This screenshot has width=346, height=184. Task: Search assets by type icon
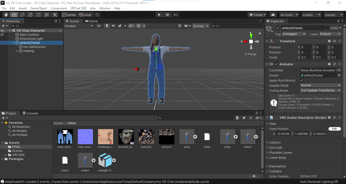pos(237,118)
